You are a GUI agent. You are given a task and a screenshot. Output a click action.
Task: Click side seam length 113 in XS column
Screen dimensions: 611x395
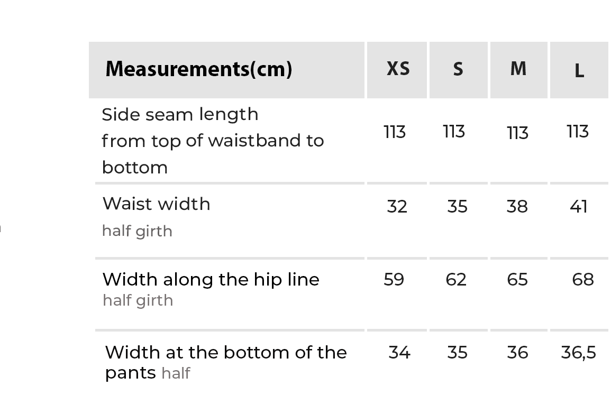(395, 132)
